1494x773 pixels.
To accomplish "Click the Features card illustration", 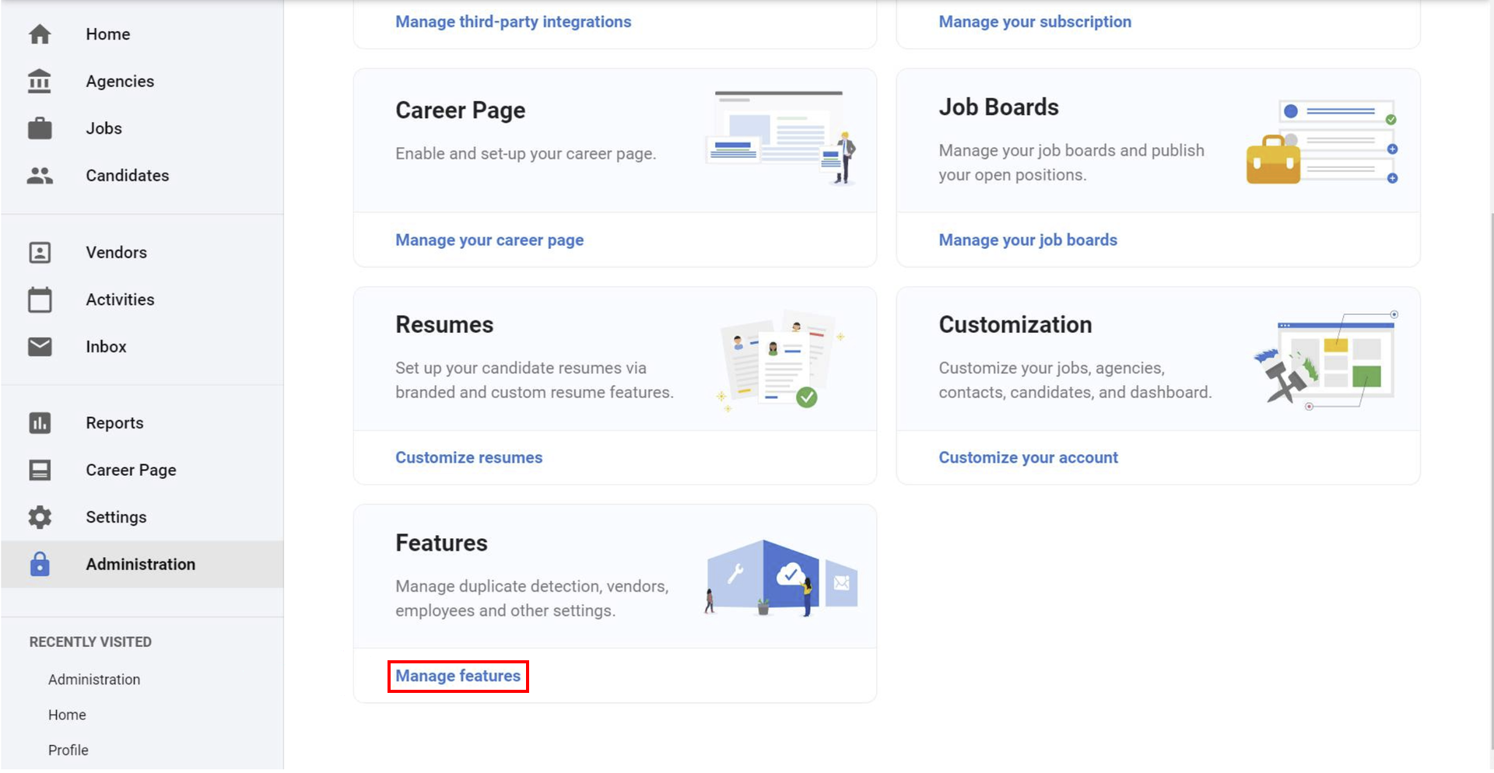I will pos(782,579).
